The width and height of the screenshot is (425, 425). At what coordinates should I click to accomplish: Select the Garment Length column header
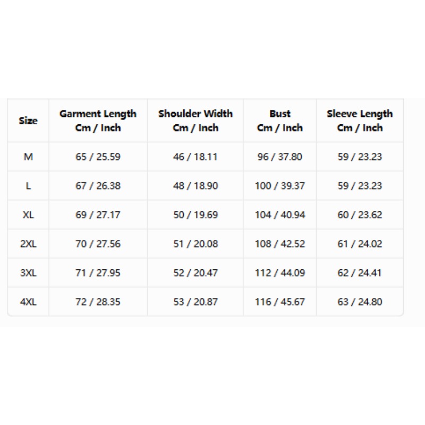(98, 121)
